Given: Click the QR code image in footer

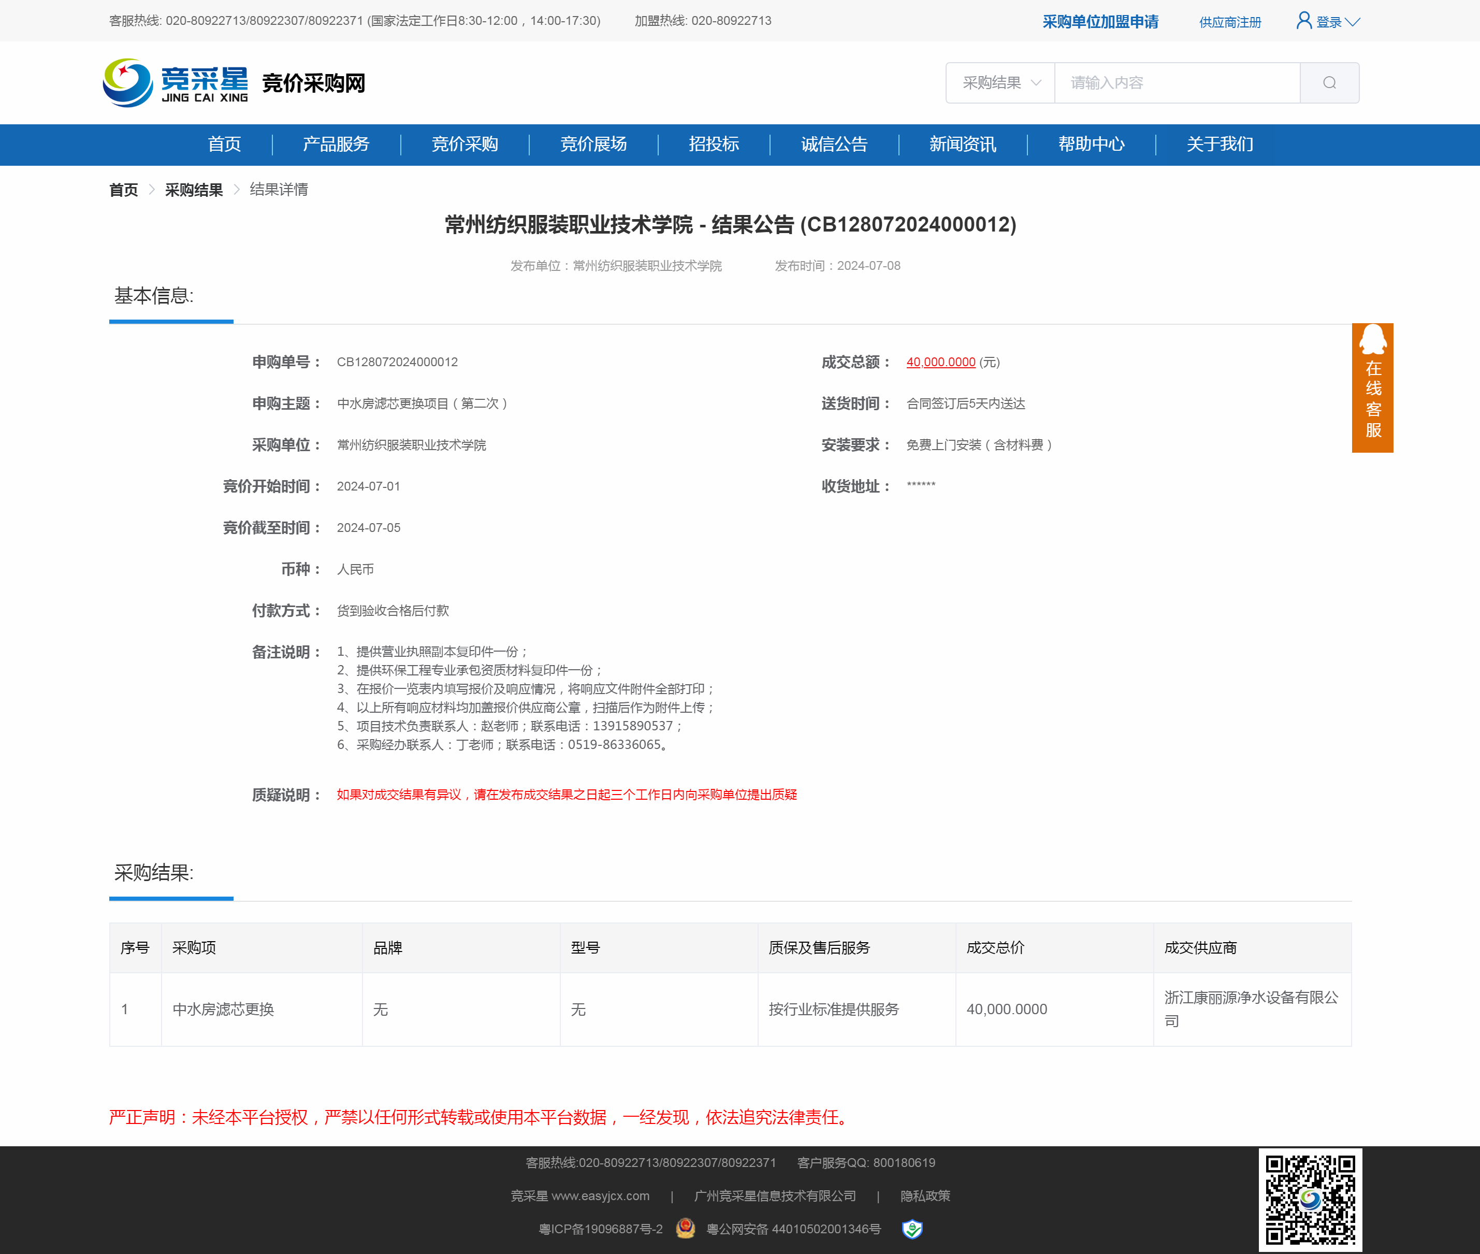Looking at the screenshot, I should 1310,1199.
